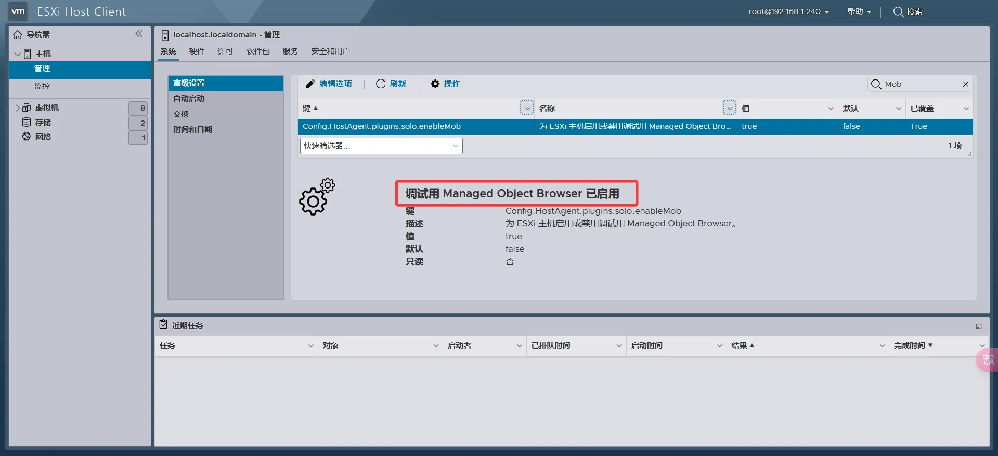Image resolution: width=998 pixels, height=456 pixels.
Task: Select 自动启动 in the side list
Action: [x=226, y=99]
